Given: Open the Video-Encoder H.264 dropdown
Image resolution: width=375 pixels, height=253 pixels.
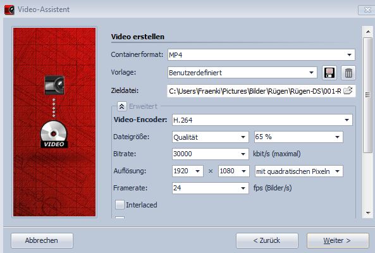Looking at the screenshot, I should [262, 120].
